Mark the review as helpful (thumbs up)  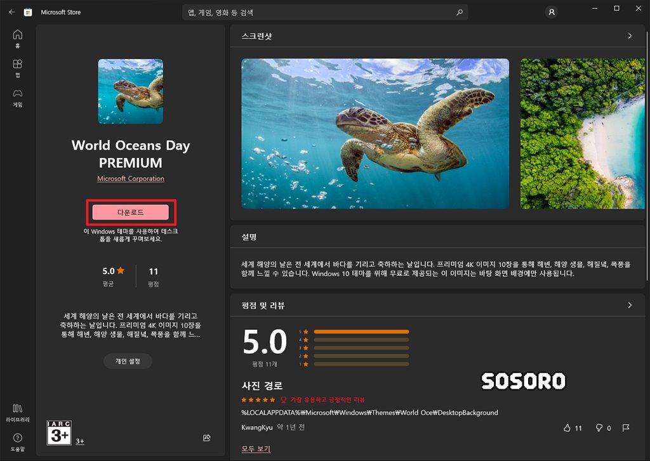click(x=567, y=428)
